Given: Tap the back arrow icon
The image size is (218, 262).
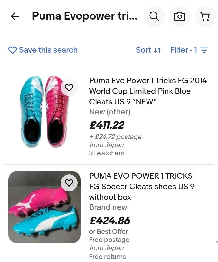Looking at the screenshot, I should 15,17.
